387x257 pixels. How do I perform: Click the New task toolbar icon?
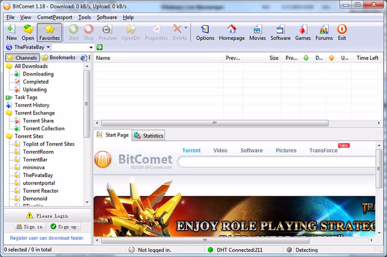[x=11, y=32]
